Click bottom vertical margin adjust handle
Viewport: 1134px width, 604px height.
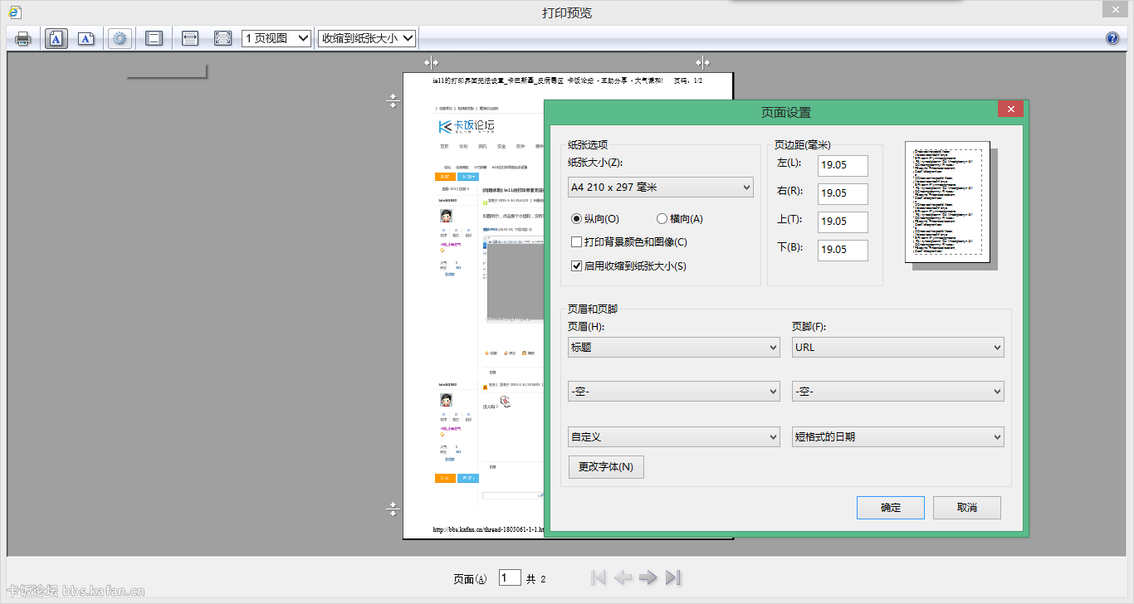(x=393, y=509)
